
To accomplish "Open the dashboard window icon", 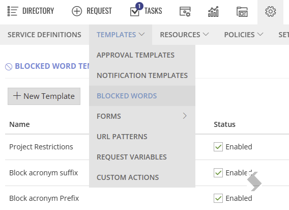I will click(242, 12).
